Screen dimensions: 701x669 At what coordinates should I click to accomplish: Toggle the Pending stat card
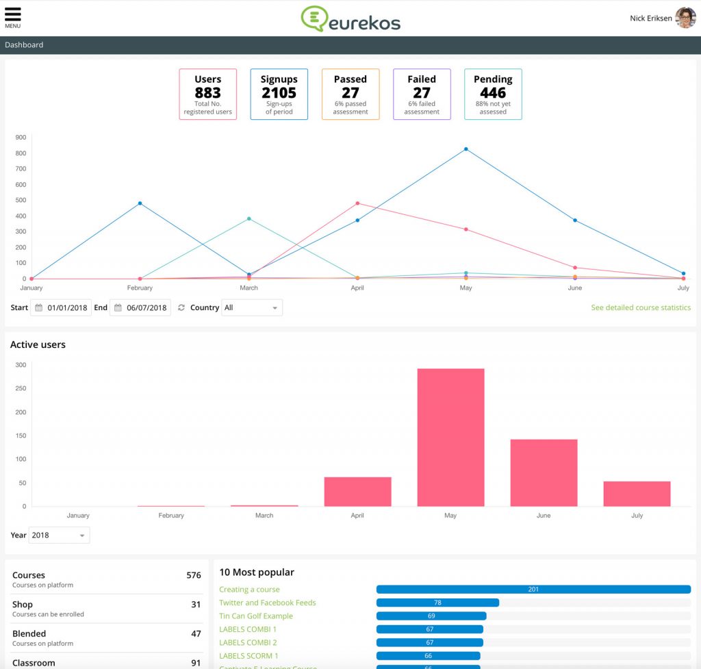(x=493, y=94)
